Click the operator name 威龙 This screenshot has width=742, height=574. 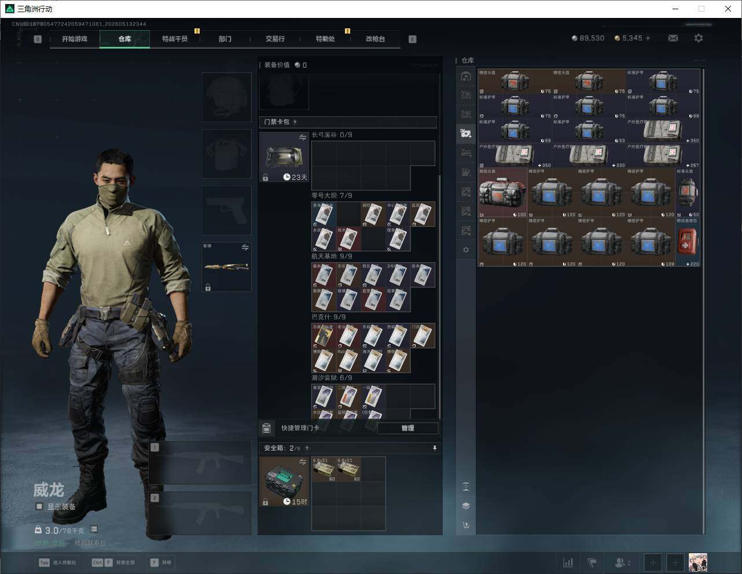point(48,490)
